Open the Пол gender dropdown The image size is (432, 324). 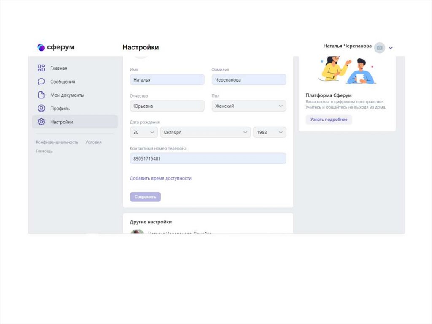248,106
